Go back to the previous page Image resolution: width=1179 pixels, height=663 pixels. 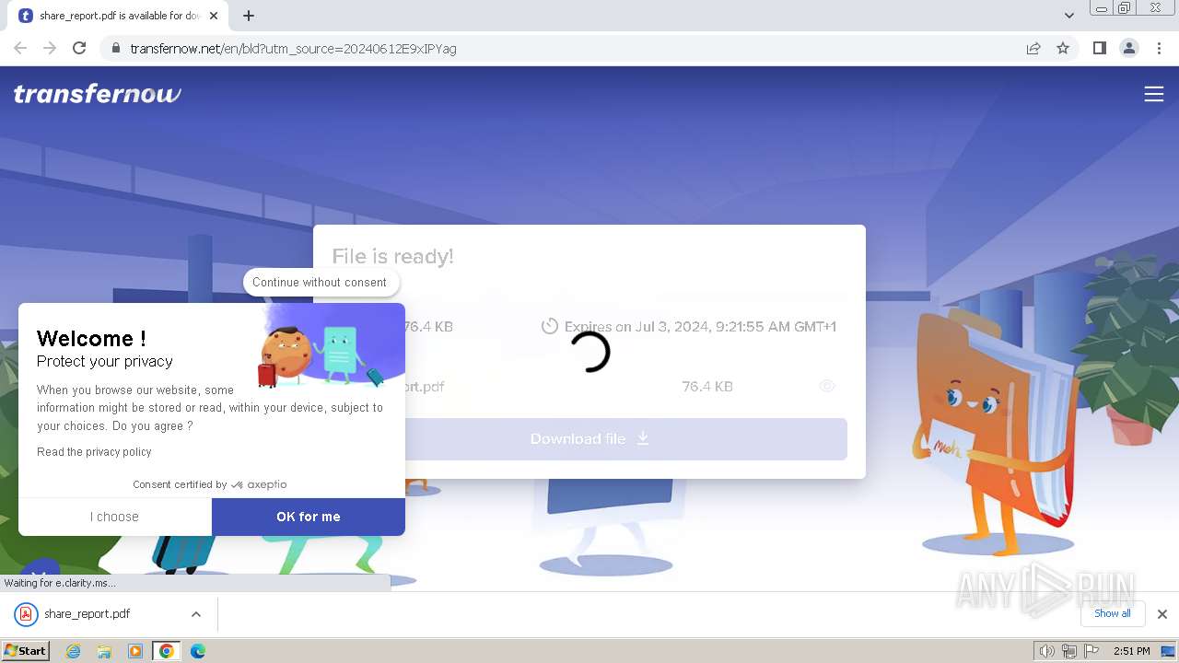[x=20, y=48]
